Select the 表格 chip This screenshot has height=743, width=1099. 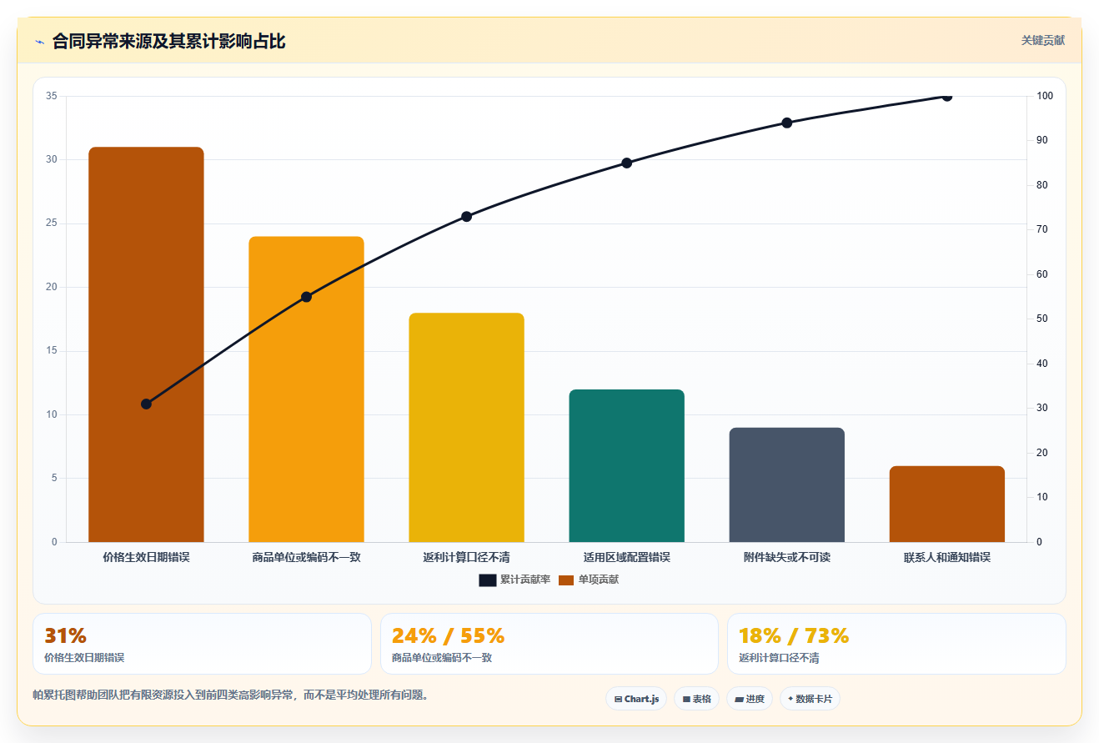point(697,699)
